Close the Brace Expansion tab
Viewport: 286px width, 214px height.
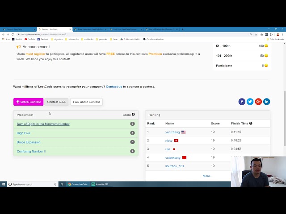(105, 29)
